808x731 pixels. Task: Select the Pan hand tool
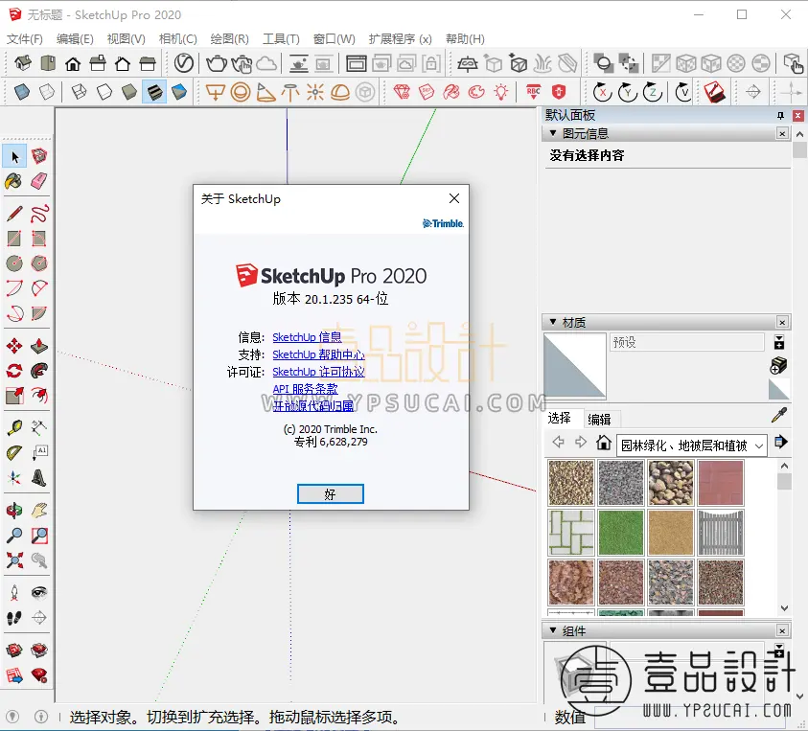pos(39,511)
